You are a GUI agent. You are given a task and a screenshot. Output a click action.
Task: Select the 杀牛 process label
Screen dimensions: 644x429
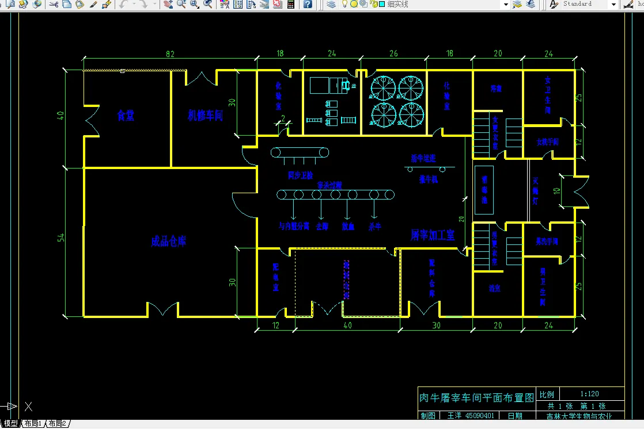374,227
